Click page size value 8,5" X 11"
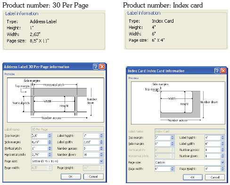Image resolution: width=230 pixels, height=185 pixels. point(40,41)
